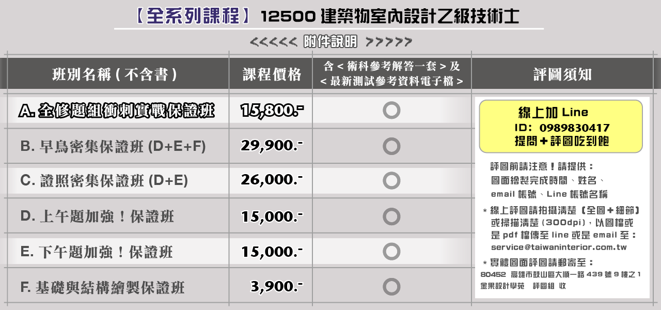Image resolution: width=661 pixels, height=310 pixels.
Task: Select course F. 基礎與結構繪製保證班
Action: pos(102,287)
